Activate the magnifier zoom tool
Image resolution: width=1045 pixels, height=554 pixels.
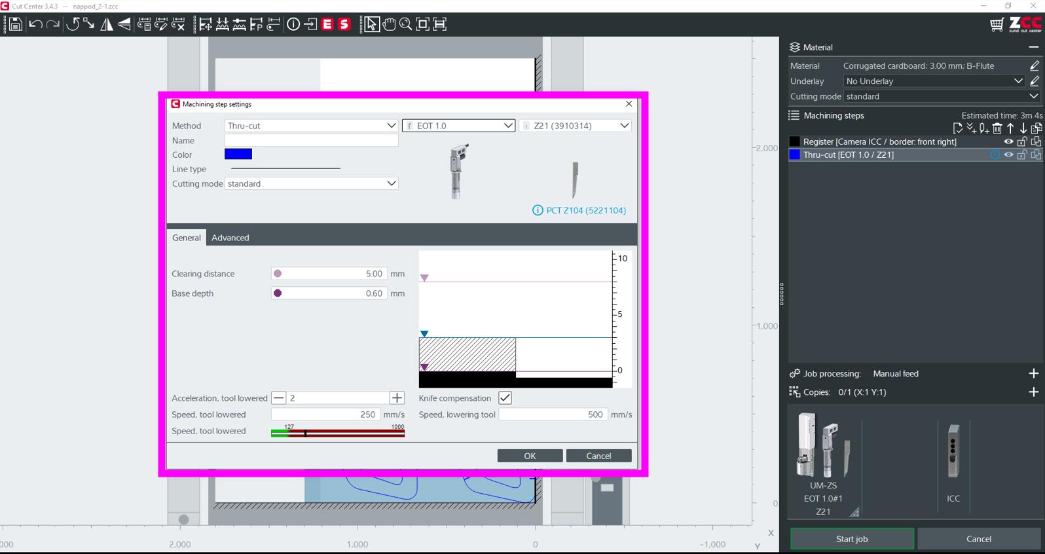[x=406, y=24]
